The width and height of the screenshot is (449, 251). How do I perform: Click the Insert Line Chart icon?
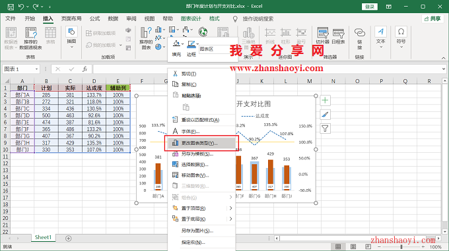[158, 38]
